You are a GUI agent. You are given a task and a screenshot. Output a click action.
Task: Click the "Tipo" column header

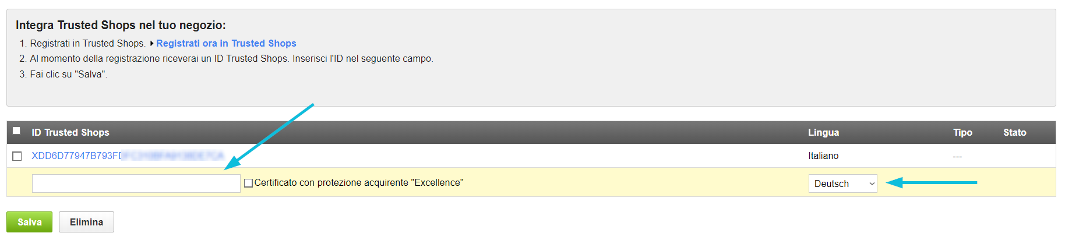click(x=962, y=132)
